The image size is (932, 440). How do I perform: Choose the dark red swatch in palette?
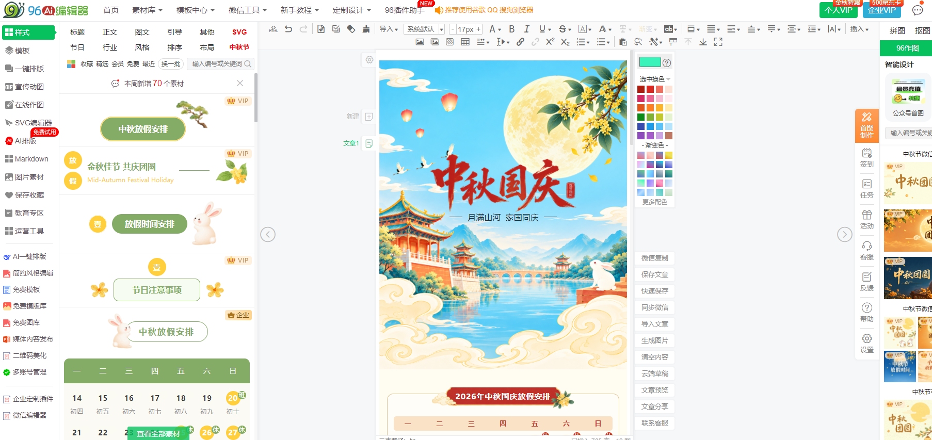pyautogui.click(x=641, y=89)
